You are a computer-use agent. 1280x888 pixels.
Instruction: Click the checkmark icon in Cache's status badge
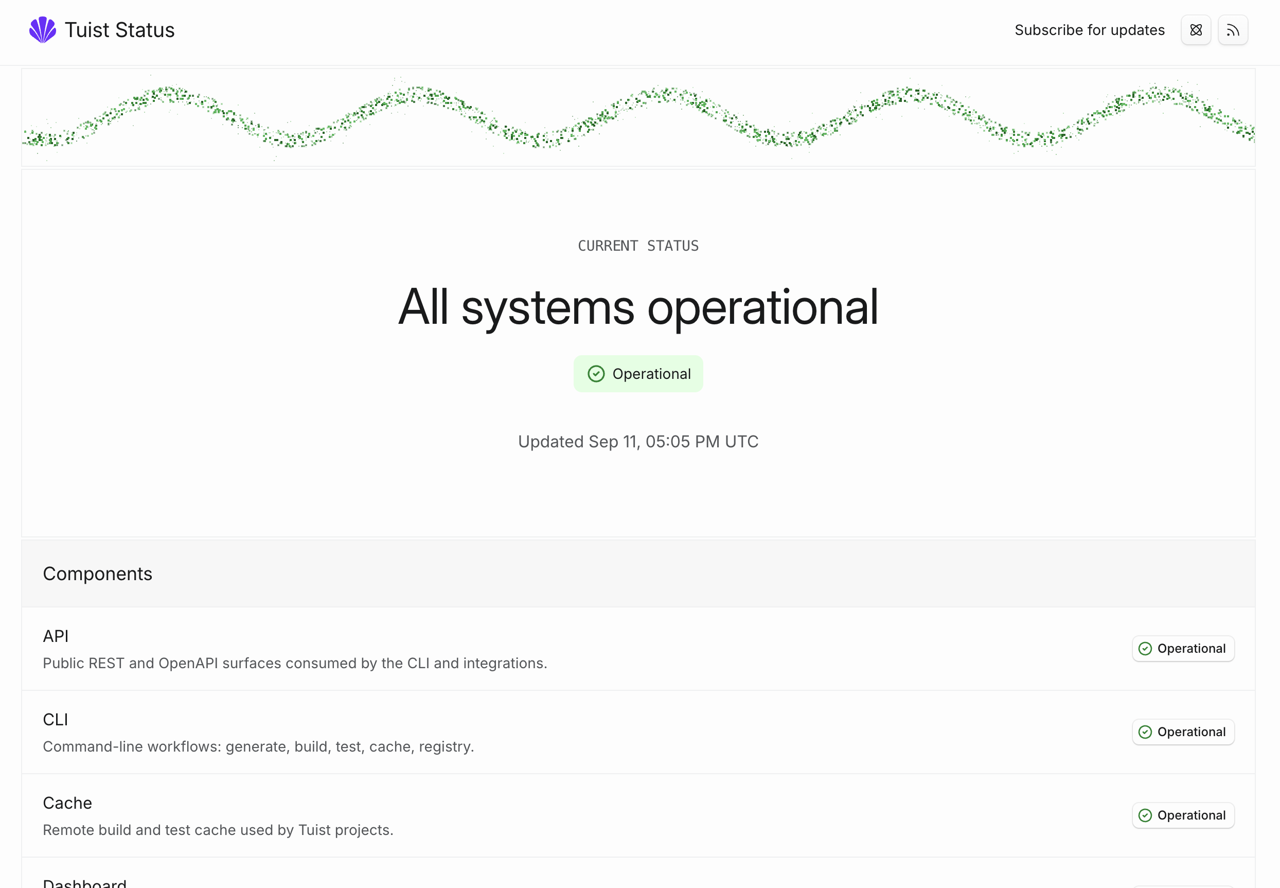coord(1145,815)
